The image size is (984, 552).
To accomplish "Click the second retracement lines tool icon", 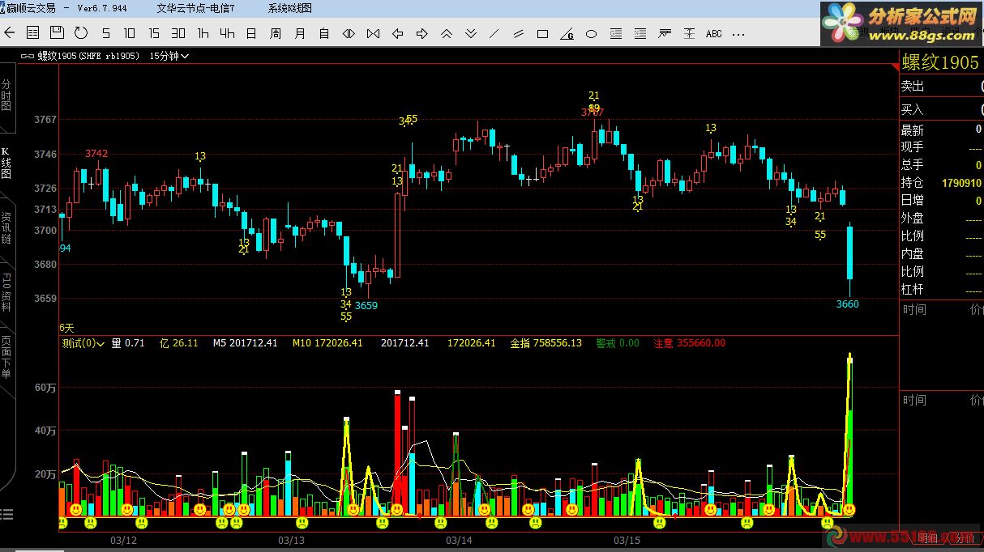I will 640,33.
